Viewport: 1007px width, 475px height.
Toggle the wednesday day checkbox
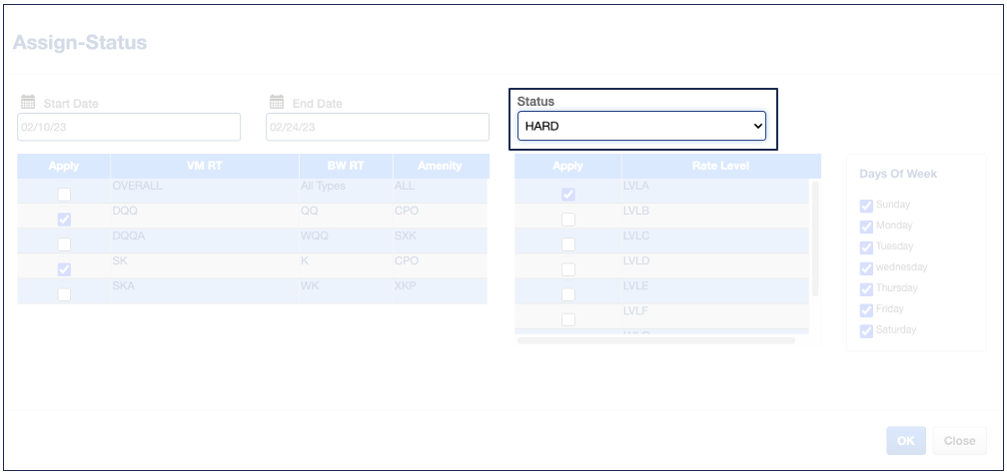[x=866, y=267]
